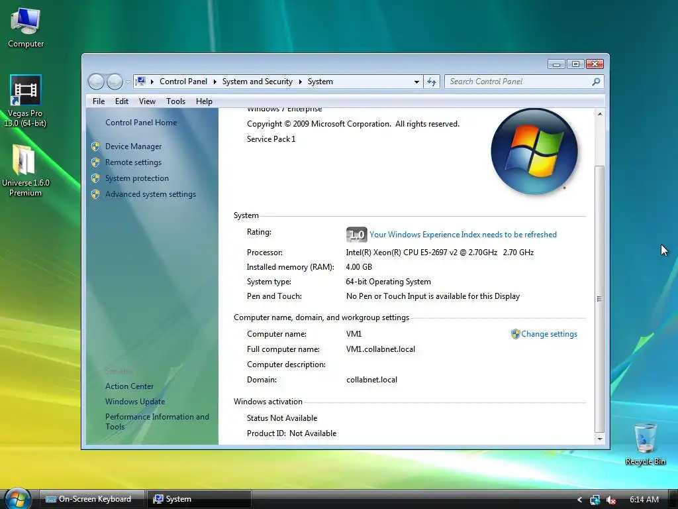Click the System breadcrumb
Viewport: 678px width, 509px height.
tap(320, 82)
